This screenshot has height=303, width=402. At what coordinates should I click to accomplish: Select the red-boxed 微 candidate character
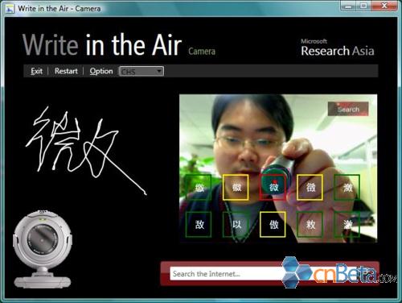pyautogui.click(x=273, y=187)
